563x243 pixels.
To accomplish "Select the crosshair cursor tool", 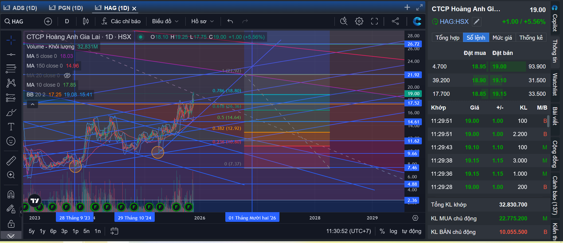I will [11, 40].
